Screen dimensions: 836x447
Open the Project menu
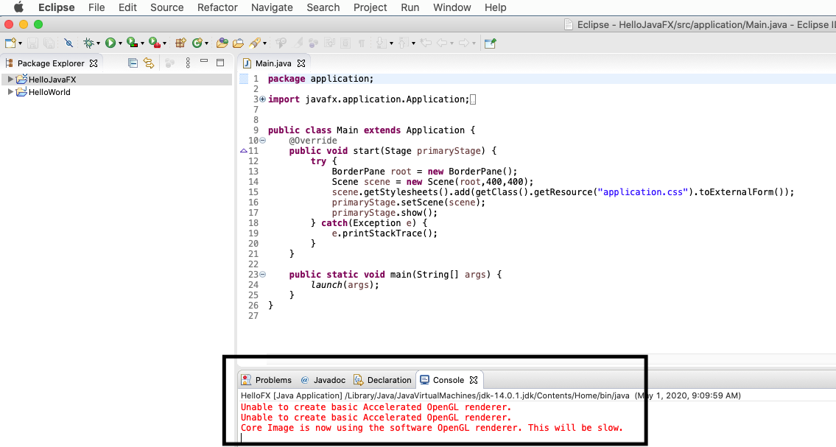click(x=370, y=7)
